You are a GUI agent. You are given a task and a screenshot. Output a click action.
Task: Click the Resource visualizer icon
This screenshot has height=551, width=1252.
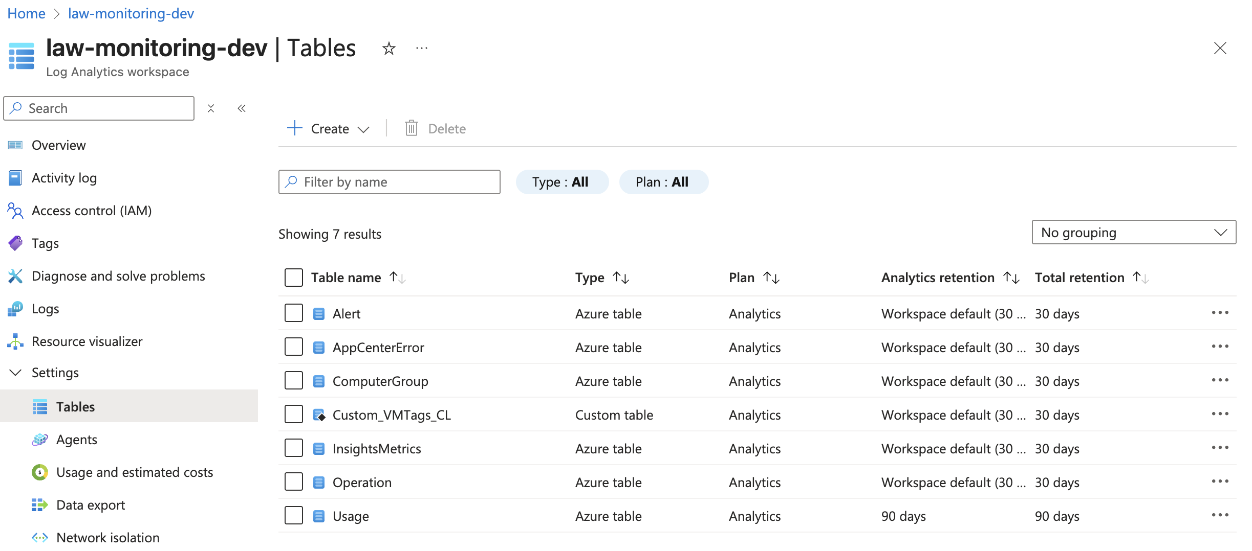(x=15, y=341)
